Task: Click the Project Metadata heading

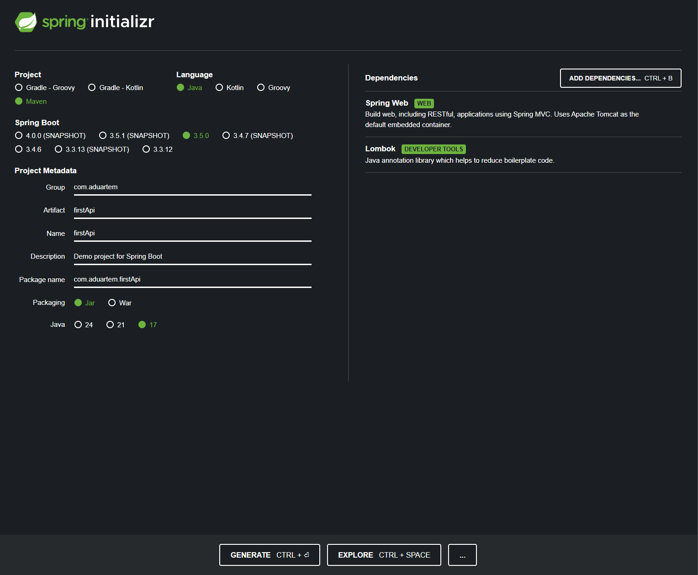Action: (x=46, y=171)
